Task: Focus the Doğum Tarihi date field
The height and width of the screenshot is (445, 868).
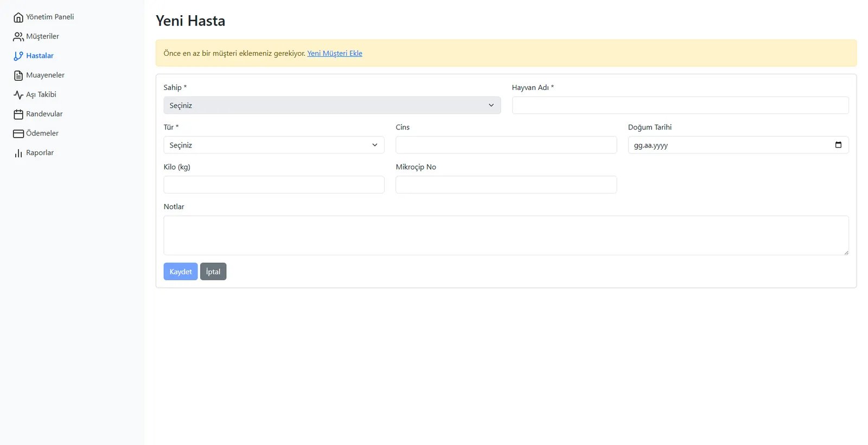Action: (x=738, y=145)
